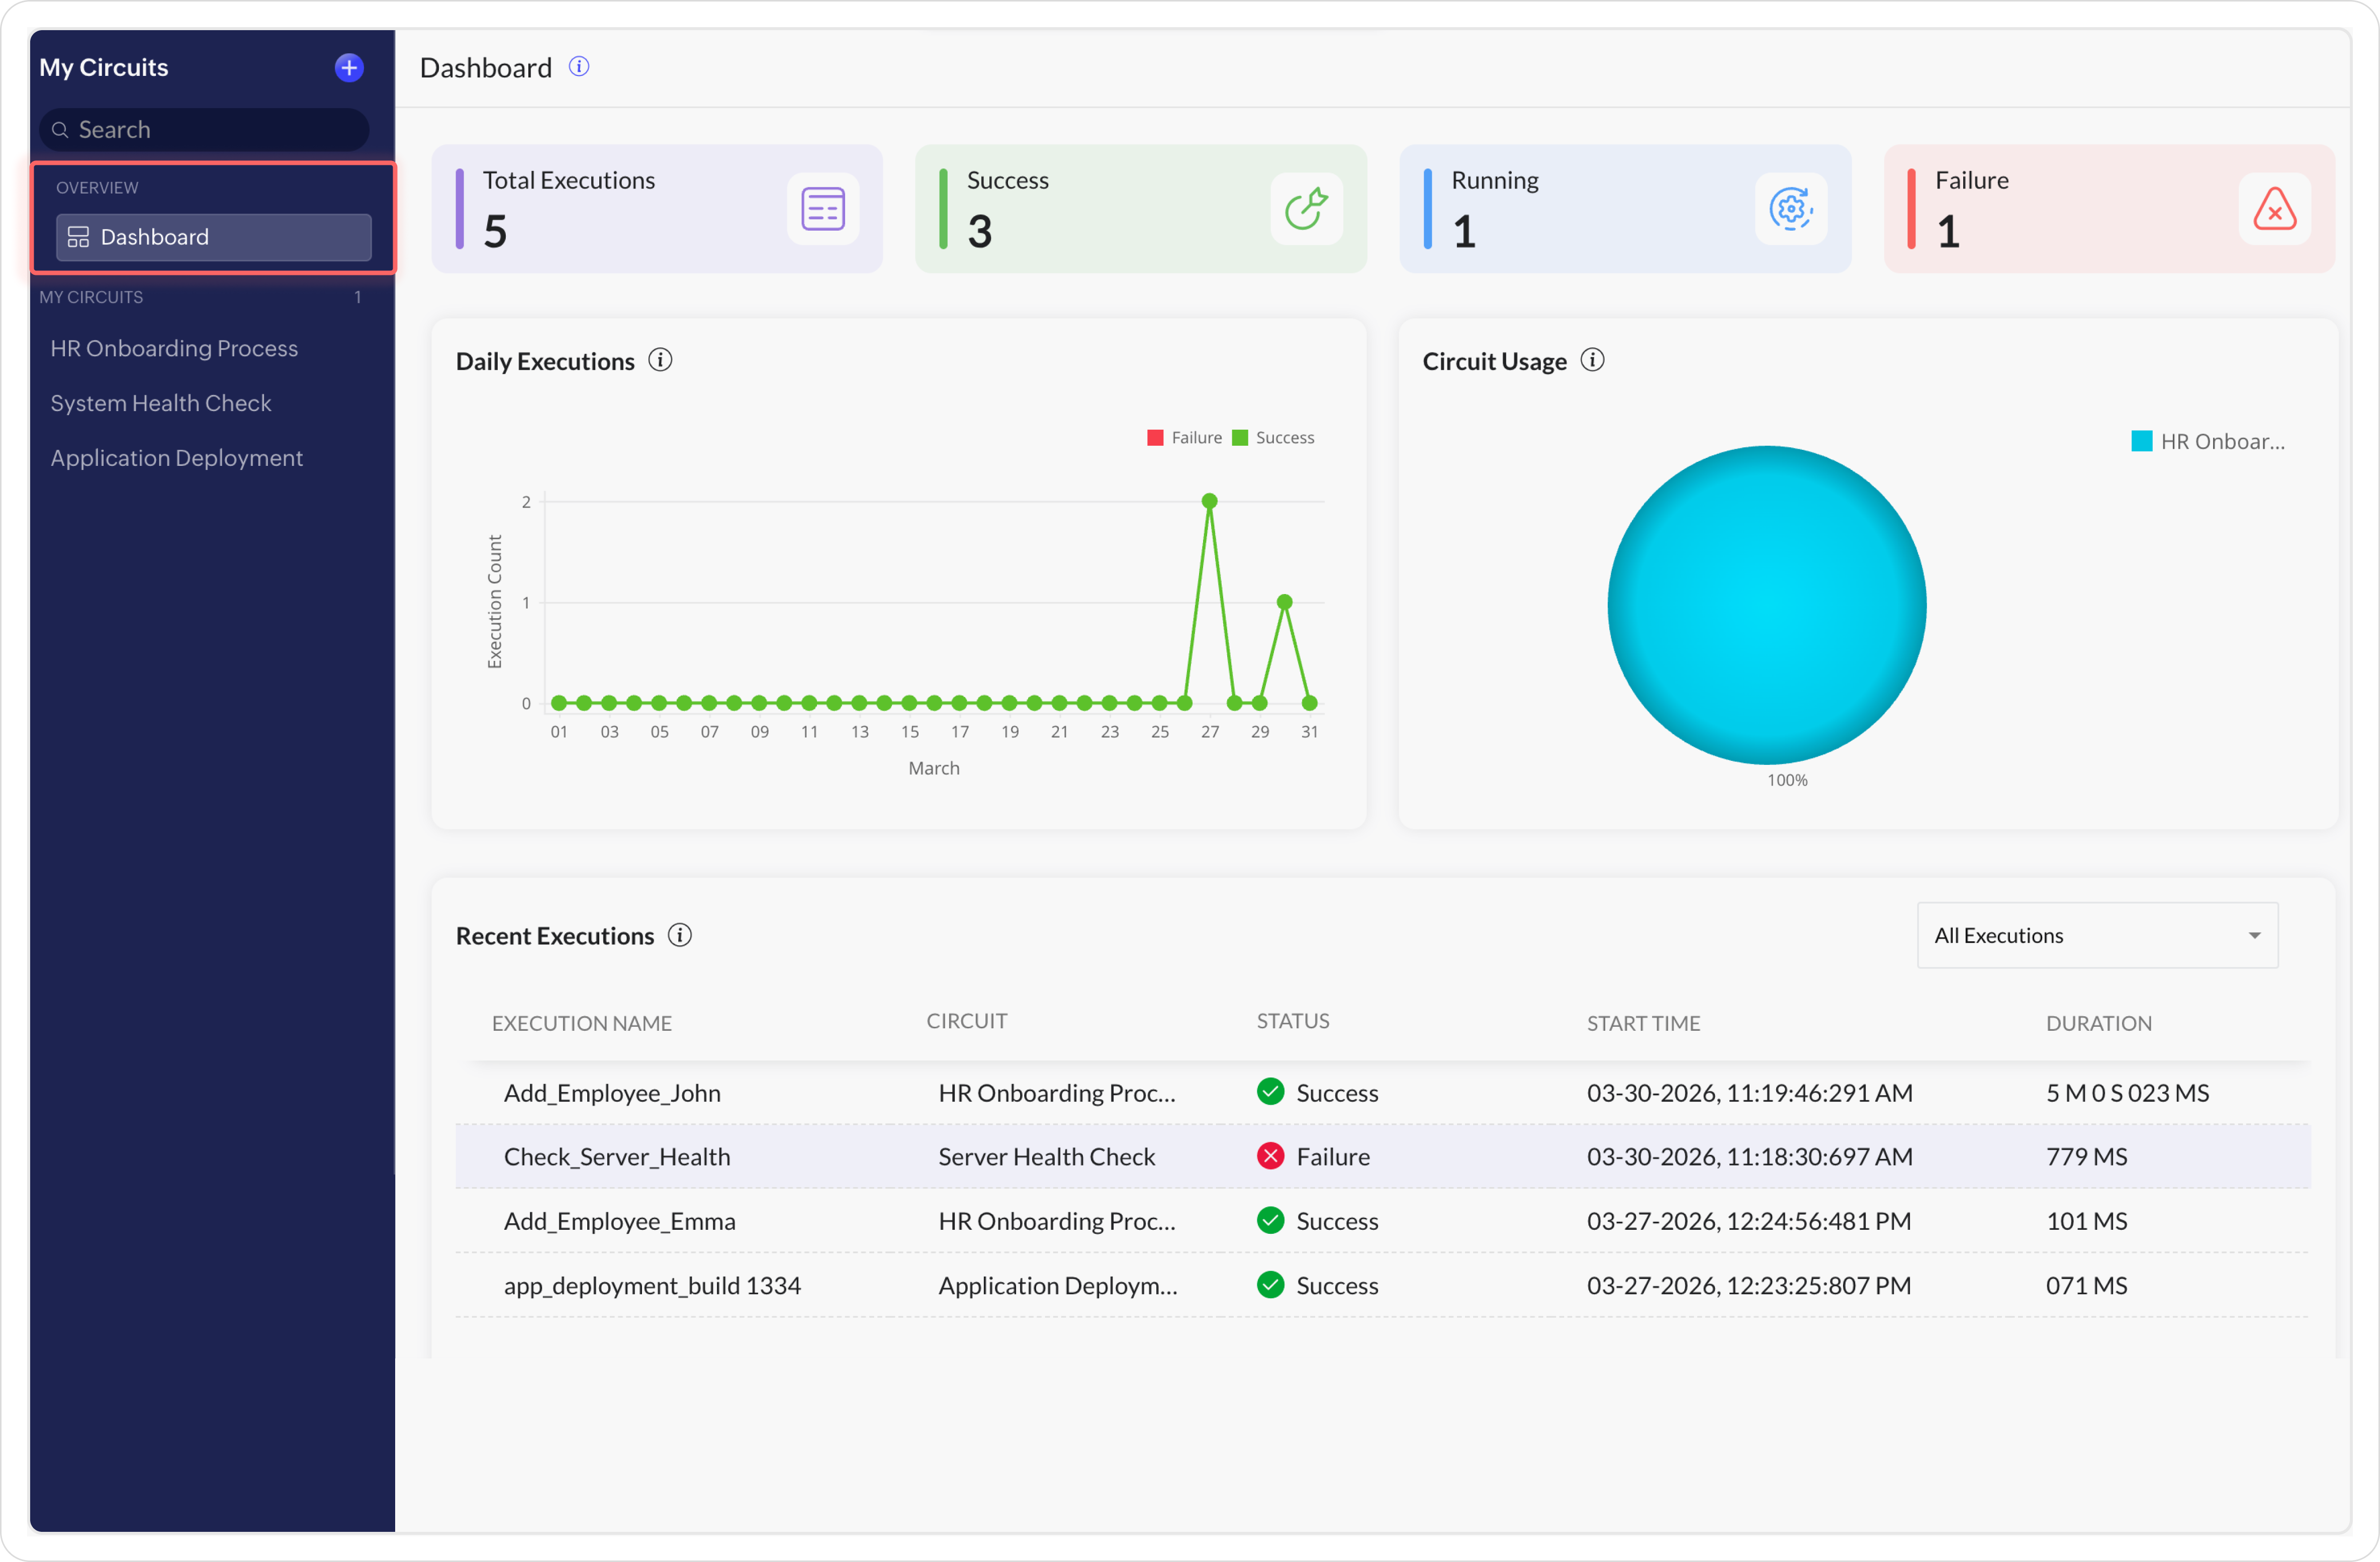
Task: Click the Failure card warning triangle icon
Action: [2274, 209]
